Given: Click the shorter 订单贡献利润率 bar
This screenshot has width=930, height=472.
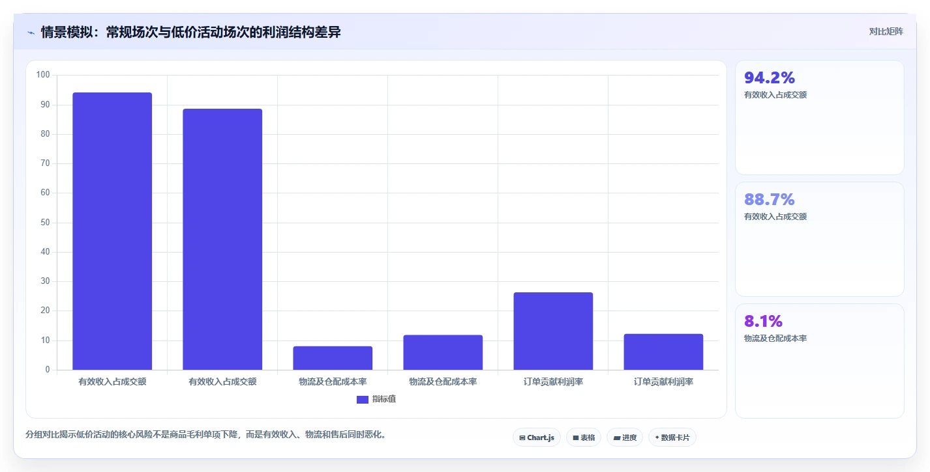Looking at the screenshot, I should (663, 352).
